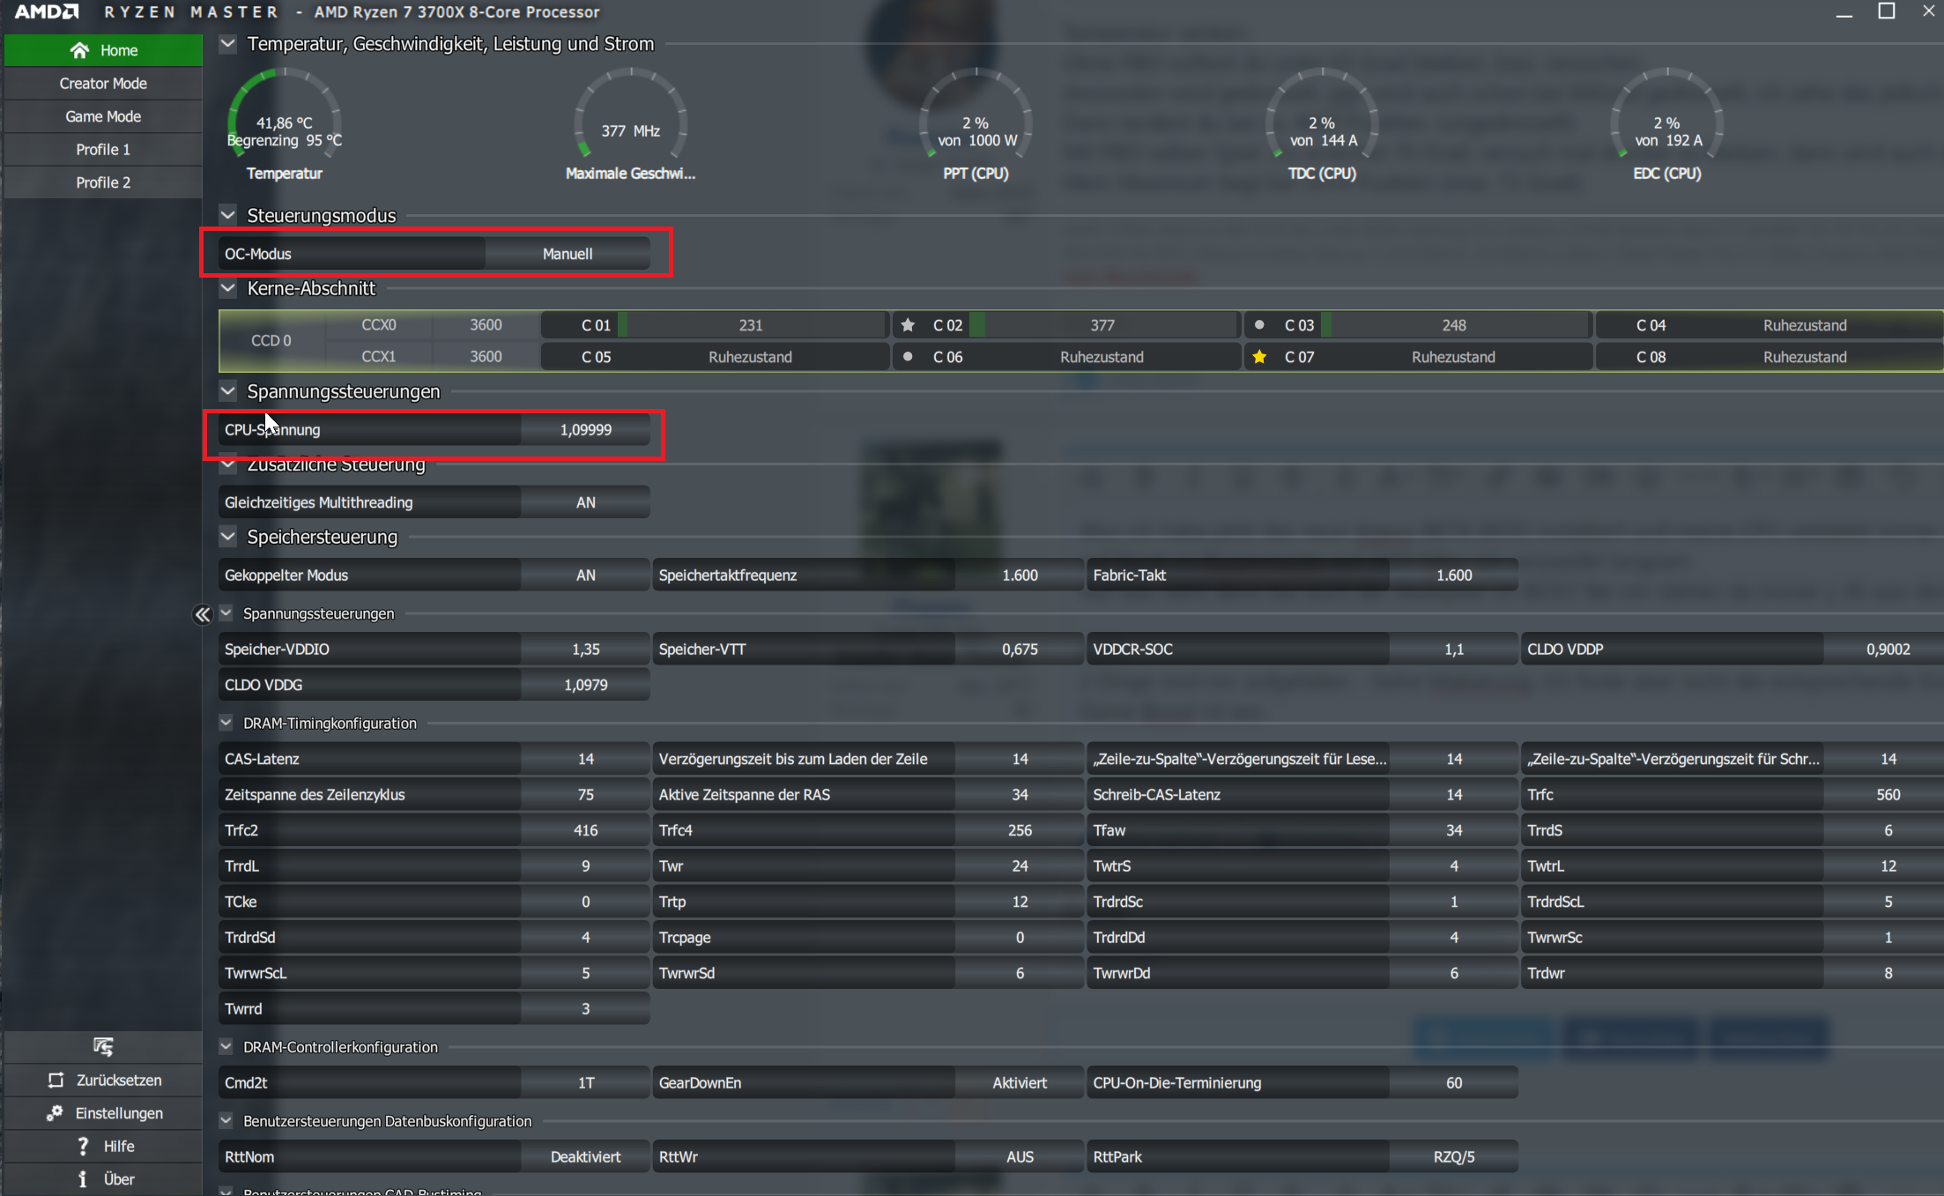Open Einstellungen gear icon
The width and height of the screenshot is (1944, 1196).
click(x=55, y=1113)
